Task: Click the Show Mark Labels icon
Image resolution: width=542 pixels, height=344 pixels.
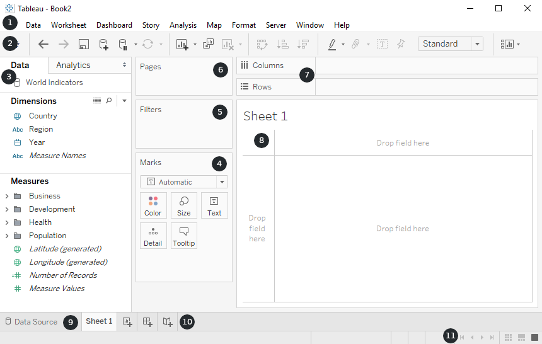Action: [382, 44]
